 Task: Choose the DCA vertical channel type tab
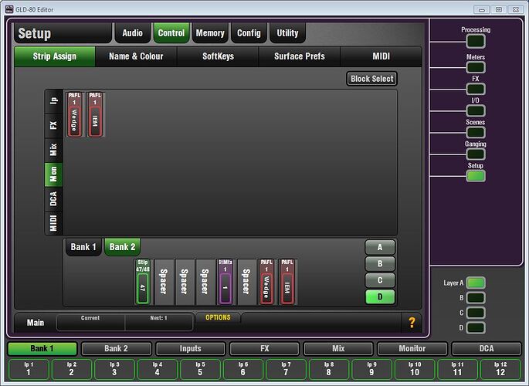pos(53,199)
